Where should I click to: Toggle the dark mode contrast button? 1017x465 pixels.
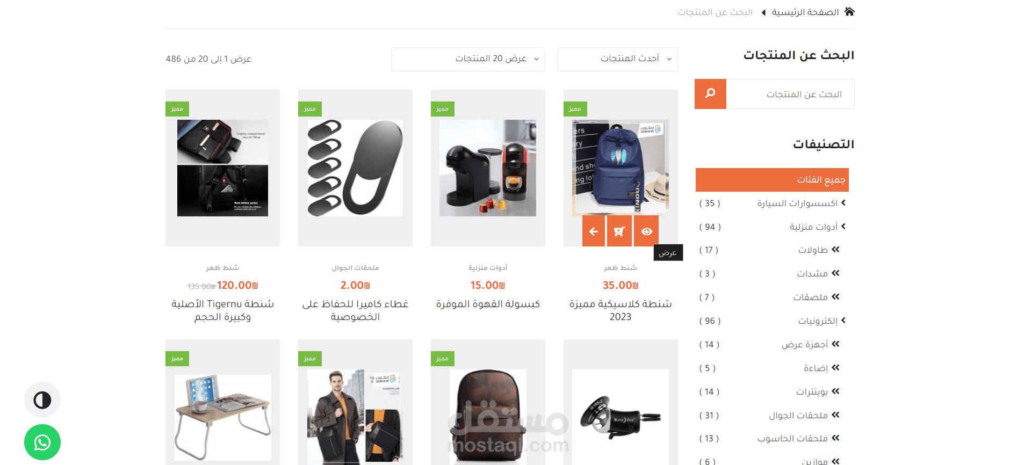click(x=42, y=400)
